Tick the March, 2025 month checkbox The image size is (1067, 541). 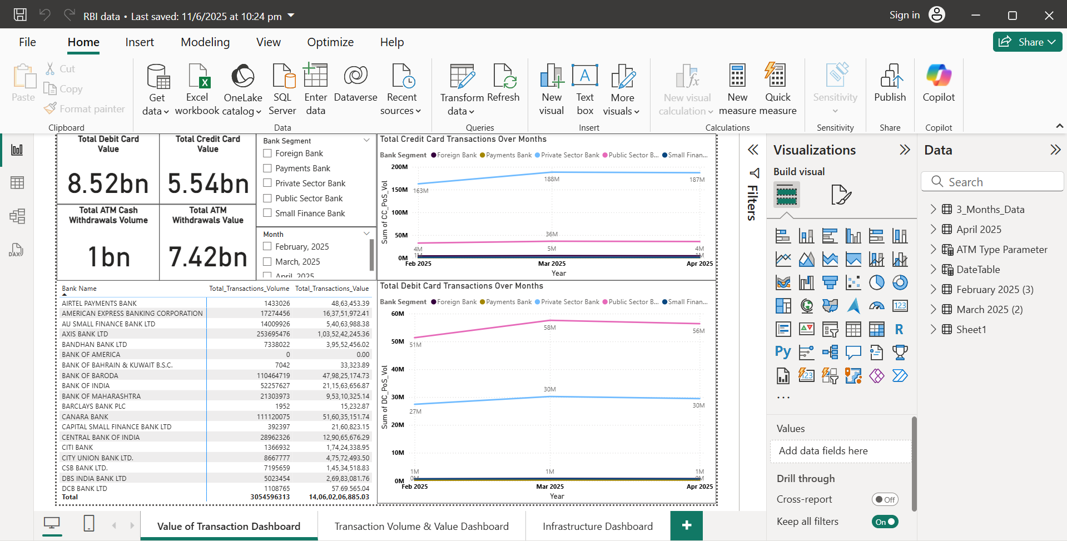click(x=267, y=261)
